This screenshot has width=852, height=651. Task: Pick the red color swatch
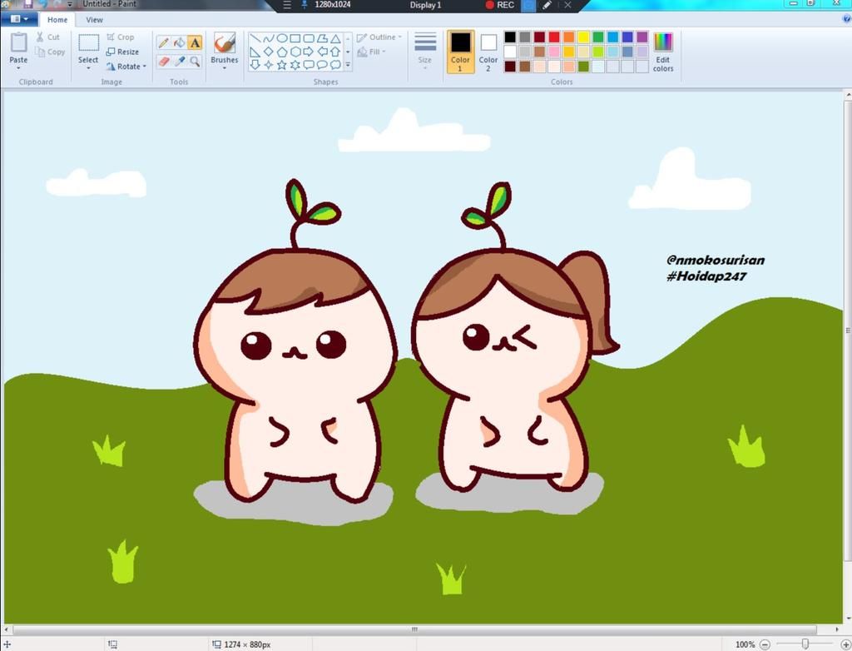click(554, 37)
